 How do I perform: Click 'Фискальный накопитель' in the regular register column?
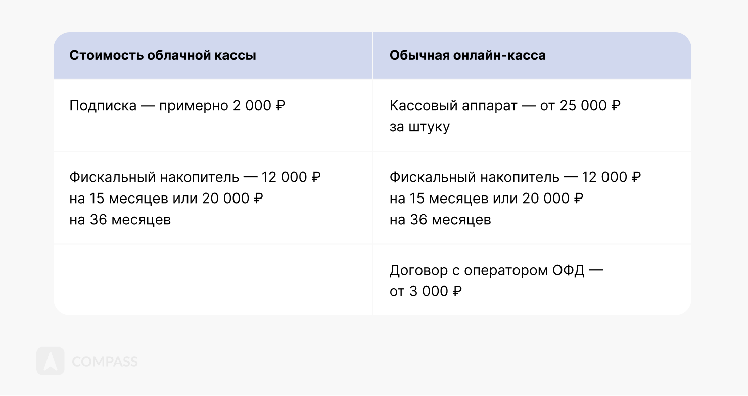[474, 177]
